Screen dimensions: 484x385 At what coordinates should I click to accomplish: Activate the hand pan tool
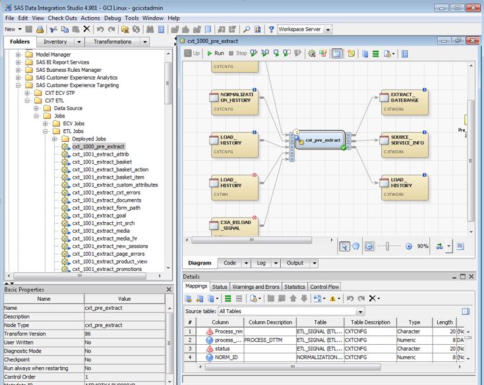pyautogui.click(x=355, y=246)
